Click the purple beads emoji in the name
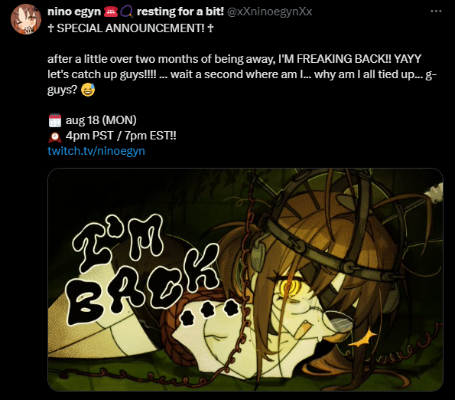The height and width of the screenshot is (400, 455). coord(126,11)
